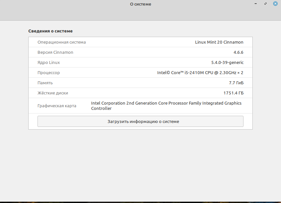Click the О системе window title
Screen dimensions: 281x203
pos(140,4)
